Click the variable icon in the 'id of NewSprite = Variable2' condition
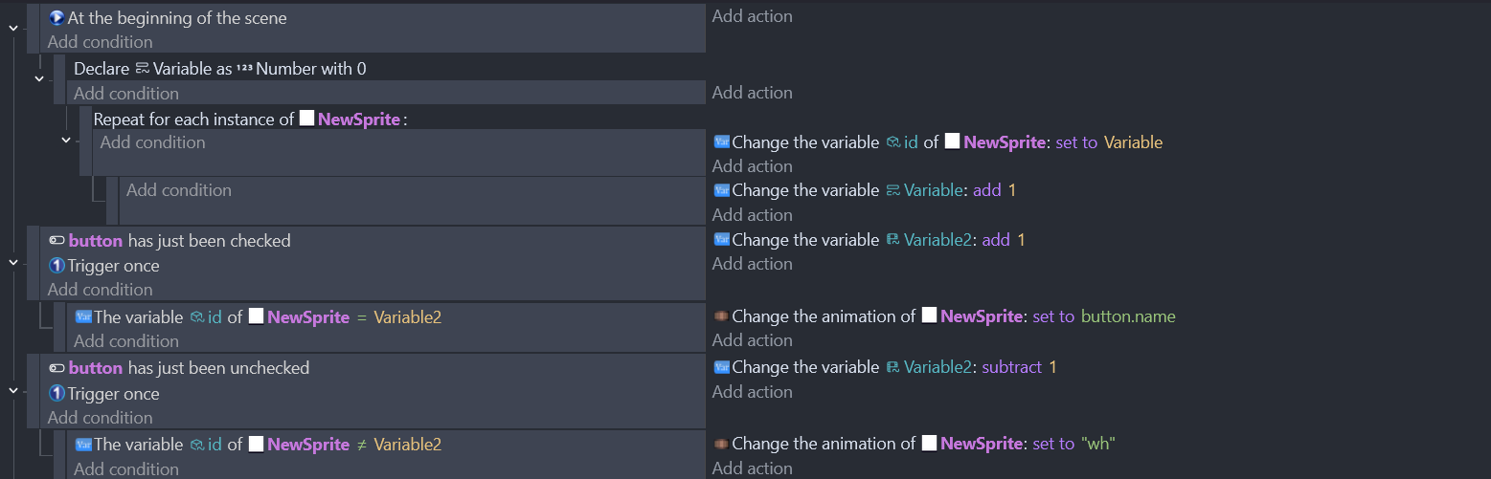This screenshot has width=1491, height=479. 82,316
